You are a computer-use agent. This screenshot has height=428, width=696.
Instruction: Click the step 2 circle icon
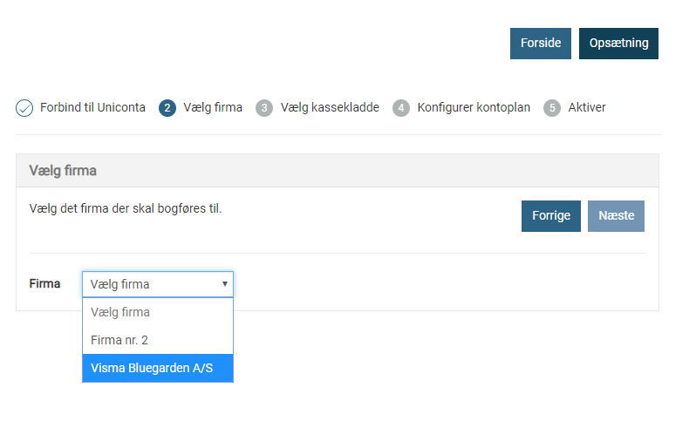pos(167,108)
